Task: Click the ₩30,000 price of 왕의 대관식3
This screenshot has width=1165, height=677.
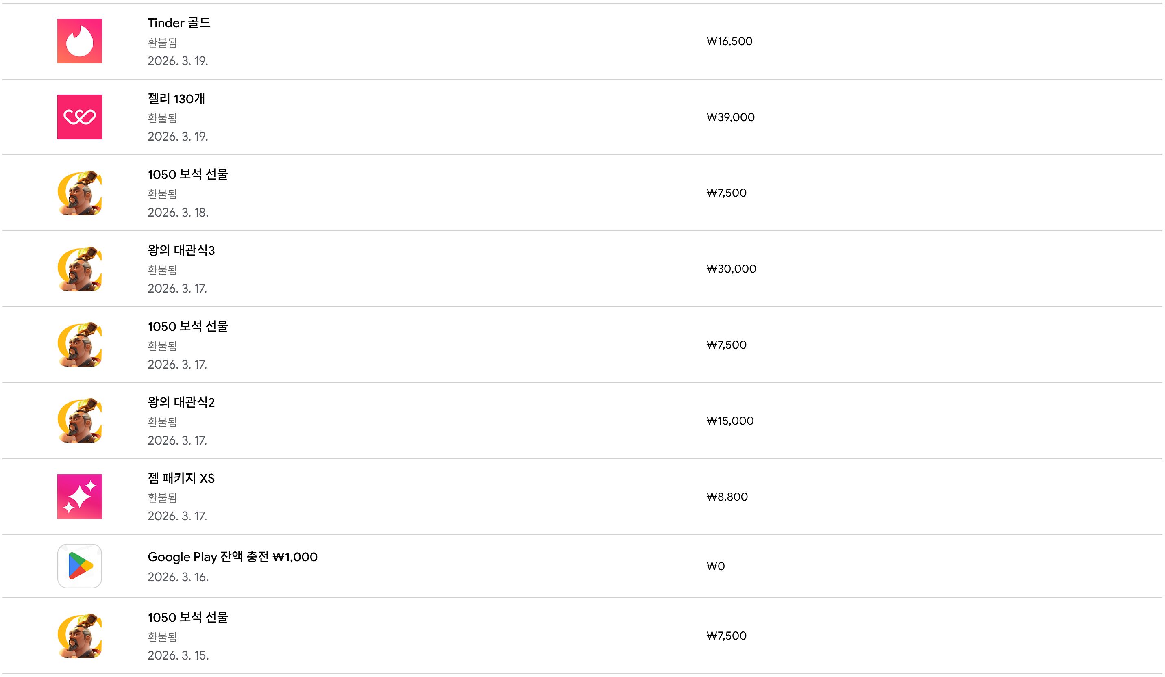Action: point(731,269)
